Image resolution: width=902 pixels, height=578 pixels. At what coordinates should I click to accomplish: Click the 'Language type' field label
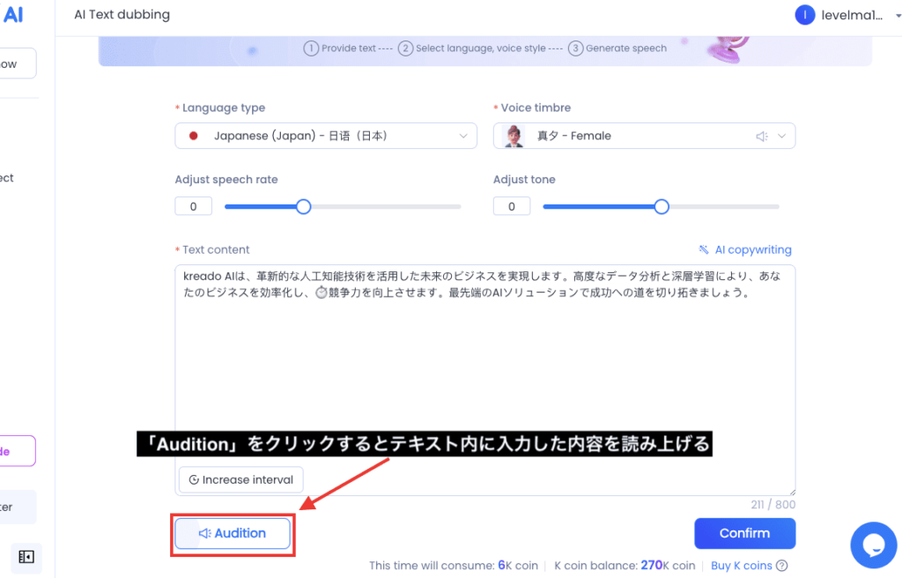click(224, 107)
